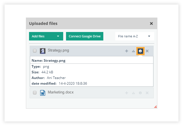Screen dimensions: 183x126
Task: Delete Marketing.docx with its X icon
Action: 147,93
